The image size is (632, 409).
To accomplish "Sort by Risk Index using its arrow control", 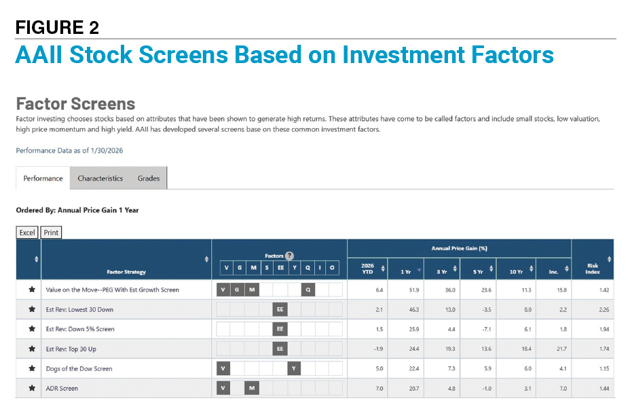I will pyautogui.click(x=608, y=260).
